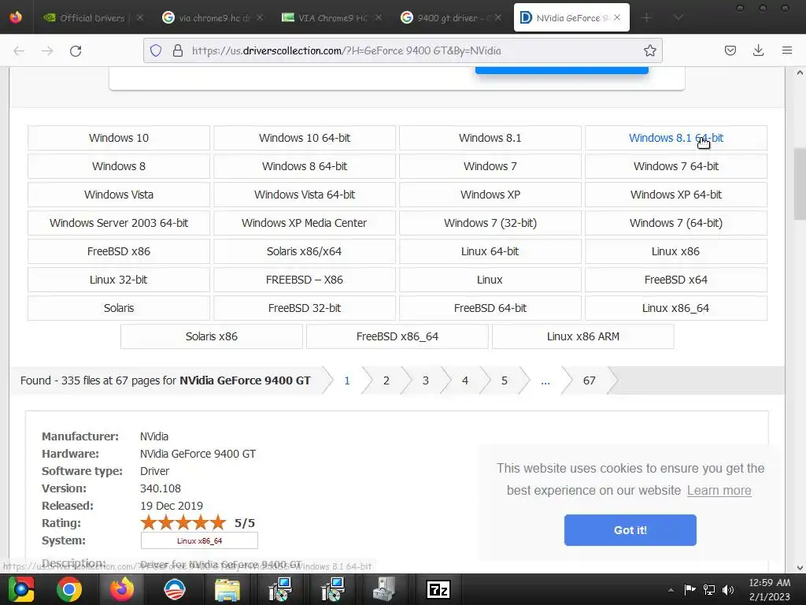Choose Solaris x86/x64 filter
This screenshot has width=806, height=605.
tap(305, 251)
